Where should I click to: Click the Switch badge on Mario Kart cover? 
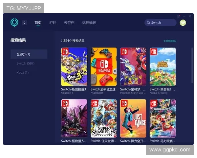(x=154, y=103)
